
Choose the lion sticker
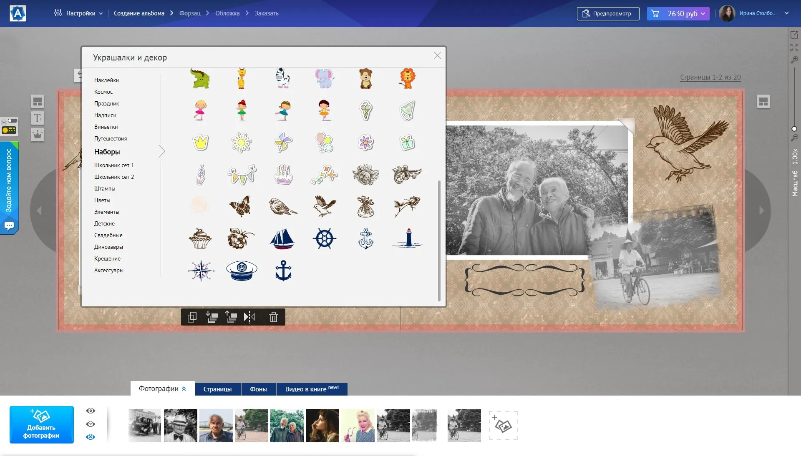pyautogui.click(x=407, y=78)
